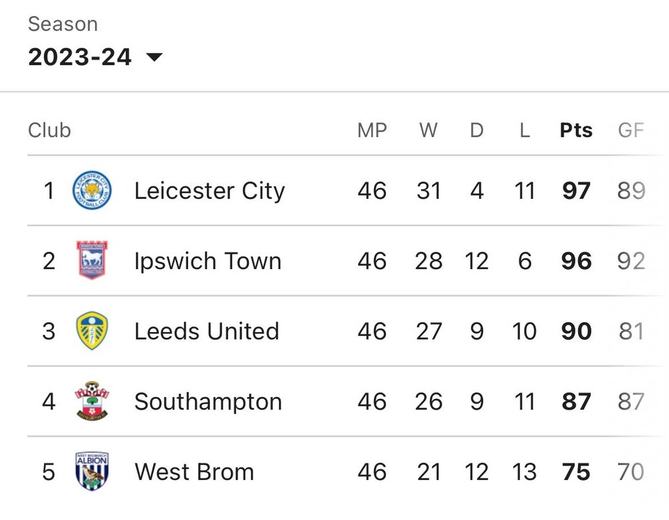The width and height of the screenshot is (669, 520).
Task: Click the Leicester City club crest
Action: (x=92, y=191)
